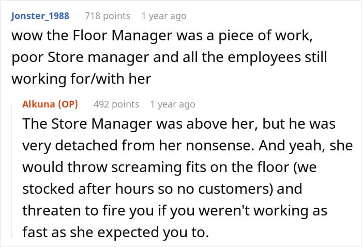Click the text 'working for/with her'
Viewport: 362px width, 247px height.
coord(81,79)
